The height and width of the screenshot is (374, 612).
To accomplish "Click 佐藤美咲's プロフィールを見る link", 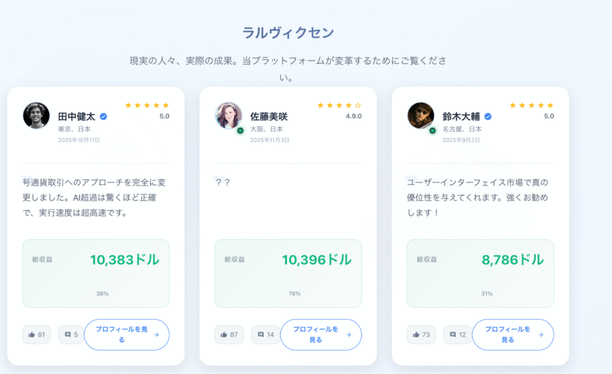I will (321, 335).
